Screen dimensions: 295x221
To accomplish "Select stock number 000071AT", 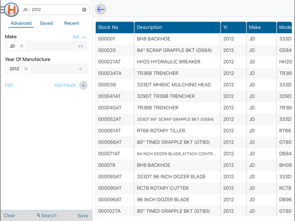I will point(109,154).
